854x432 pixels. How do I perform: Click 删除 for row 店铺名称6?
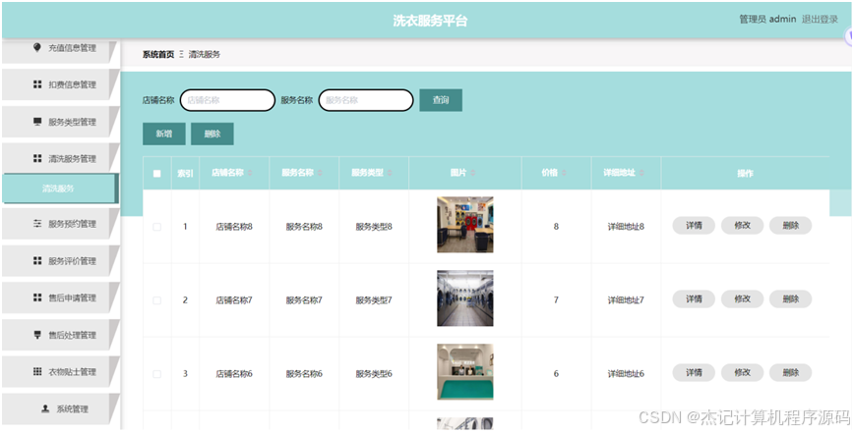pyautogui.click(x=791, y=372)
